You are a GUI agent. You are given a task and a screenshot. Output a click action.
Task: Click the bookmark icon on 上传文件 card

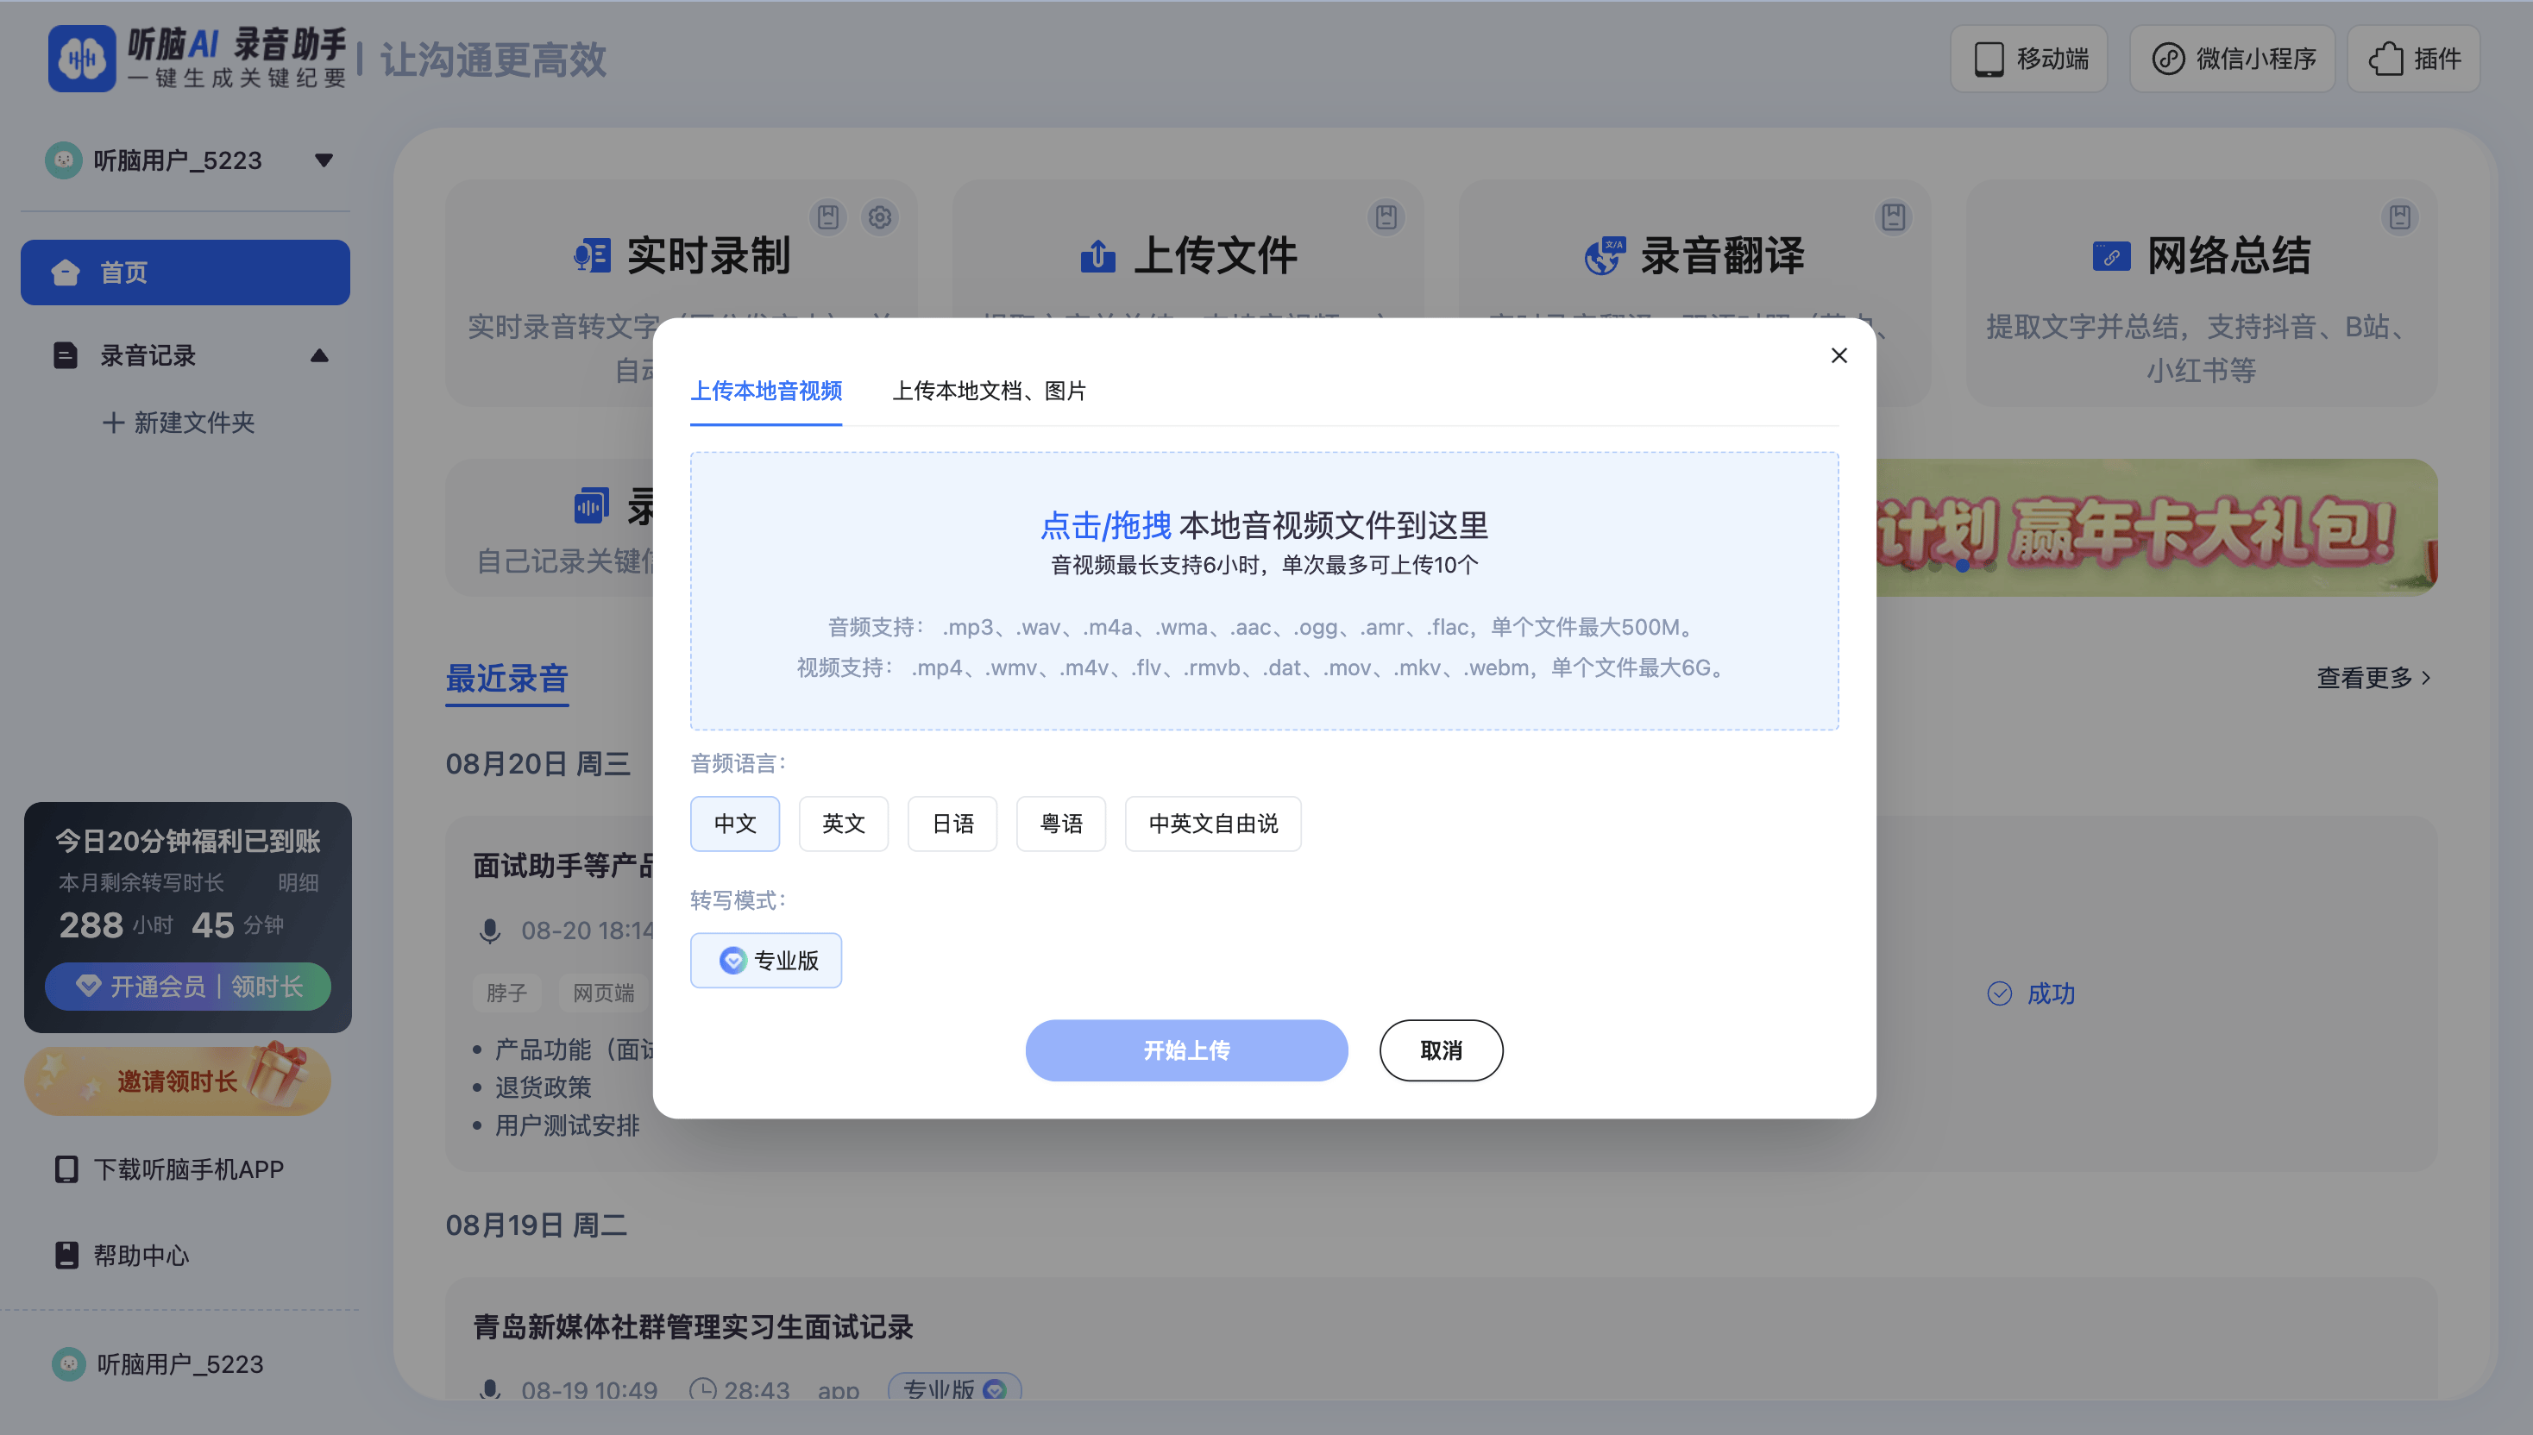pos(1386,218)
